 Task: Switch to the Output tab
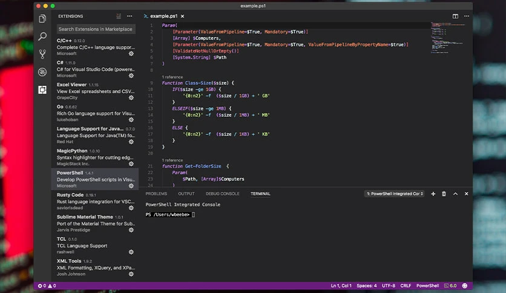pyautogui.click(x=186, y=194)
